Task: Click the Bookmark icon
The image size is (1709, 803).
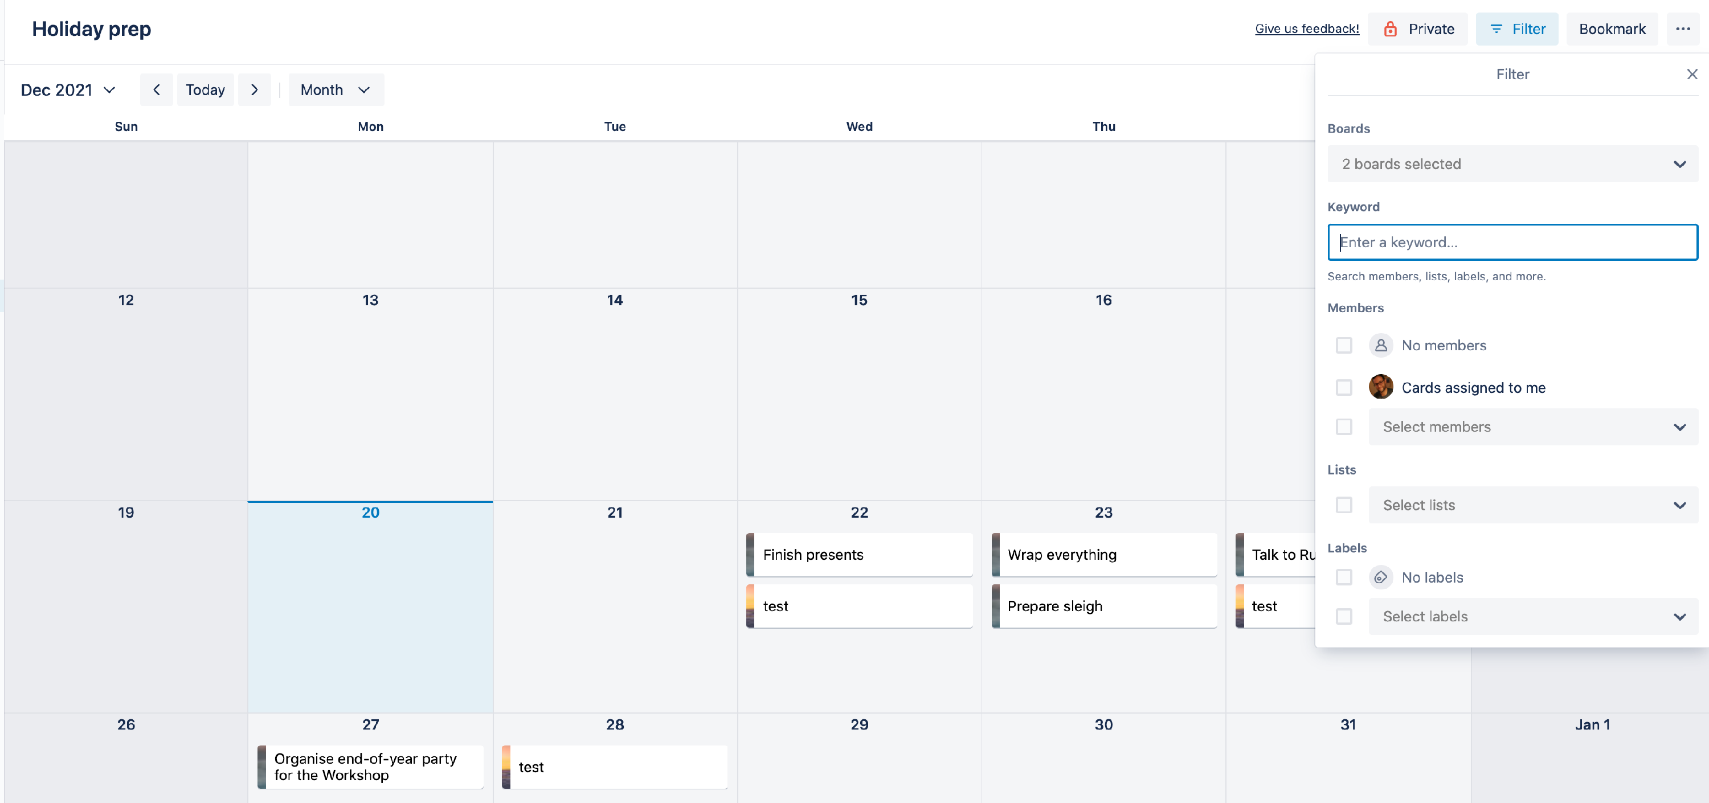Action: (1611, 28)
